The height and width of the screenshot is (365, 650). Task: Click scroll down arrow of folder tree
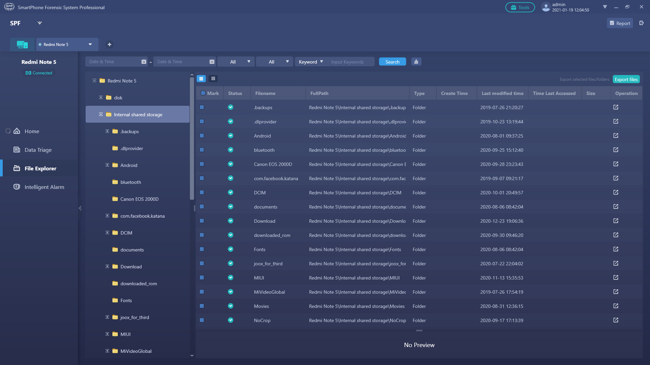pos(192,355)
